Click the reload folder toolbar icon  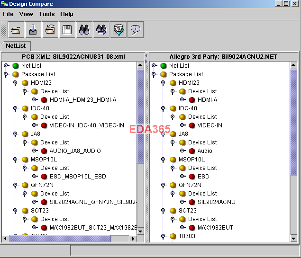point(50,30)
